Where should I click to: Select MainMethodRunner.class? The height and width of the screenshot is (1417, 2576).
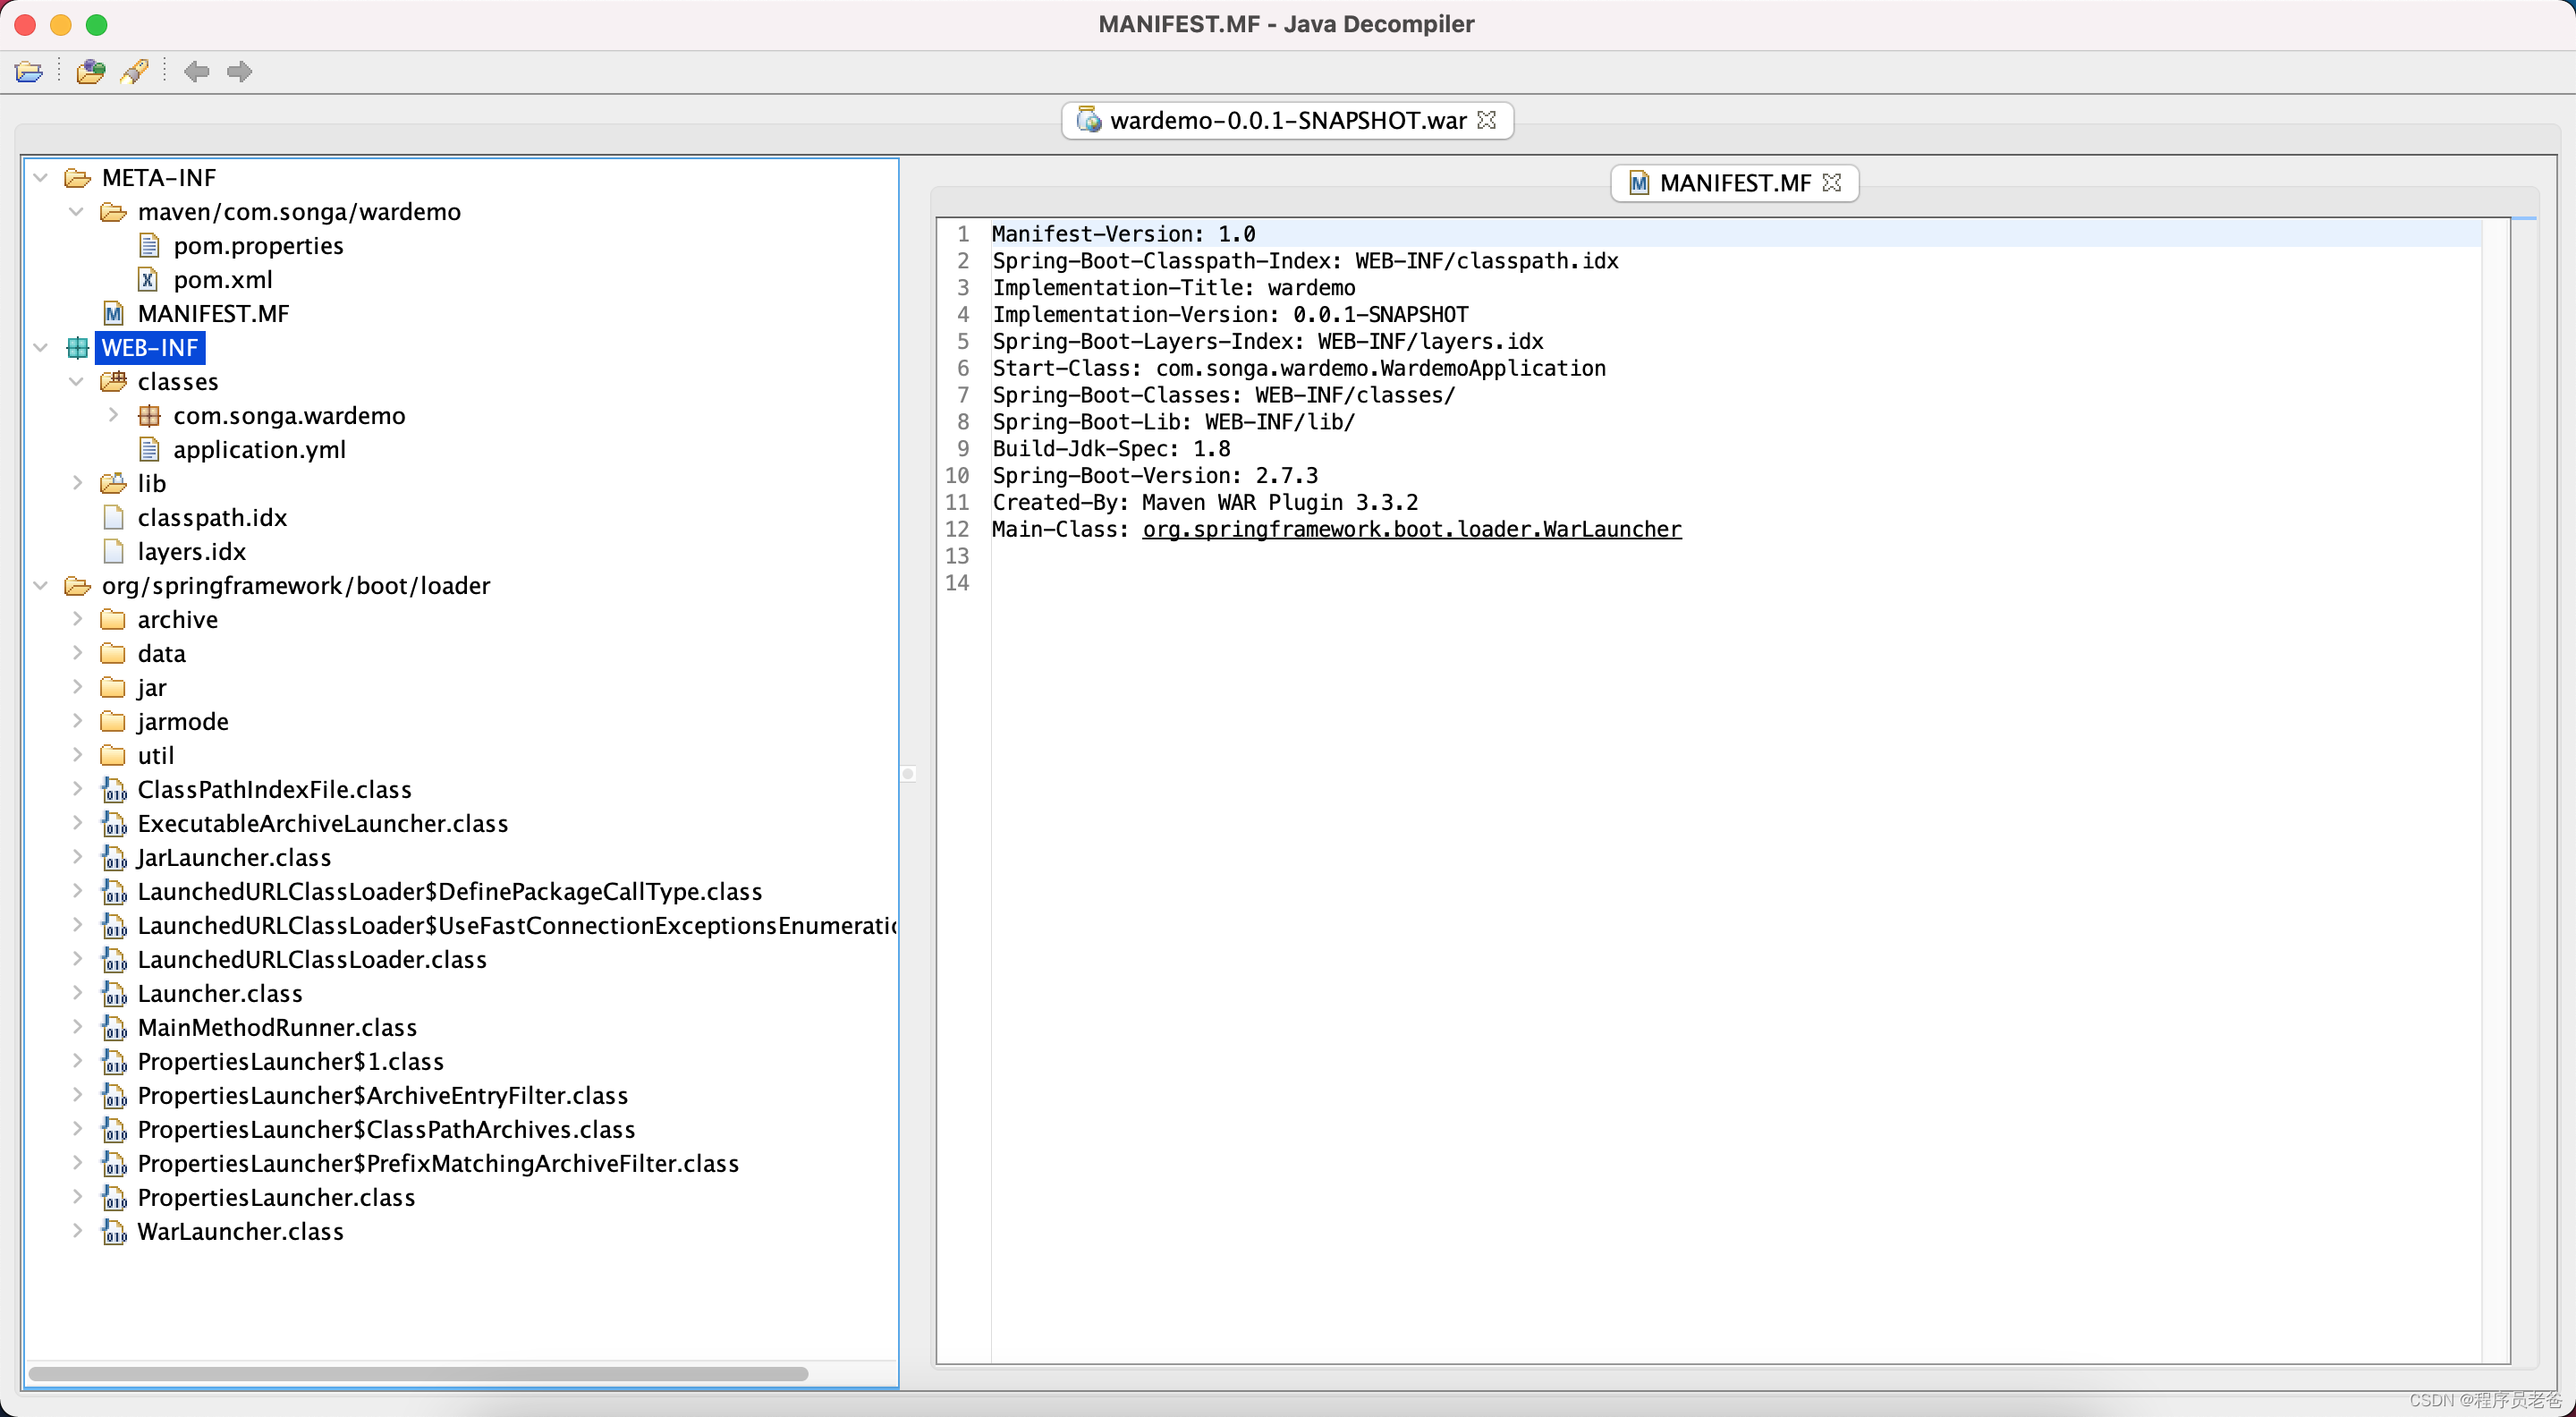[277, 1028]
